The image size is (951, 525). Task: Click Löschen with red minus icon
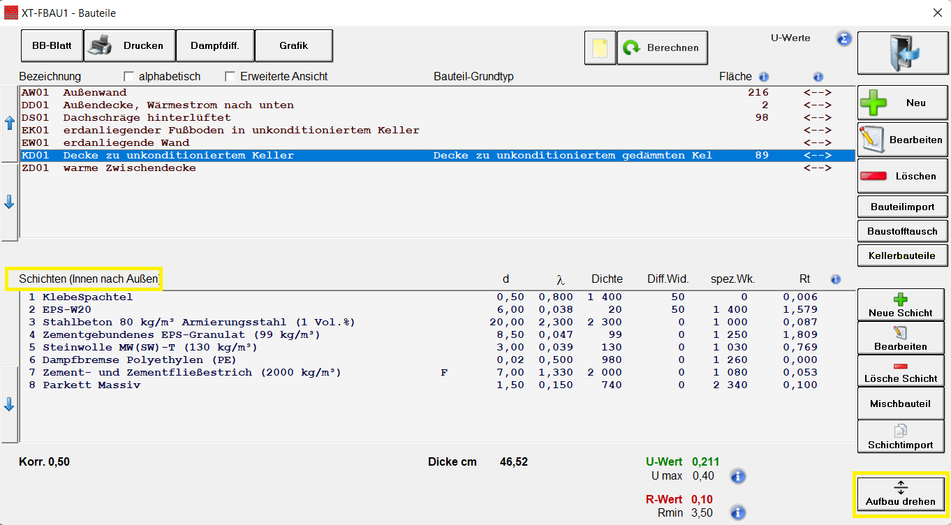pos(903,176)
